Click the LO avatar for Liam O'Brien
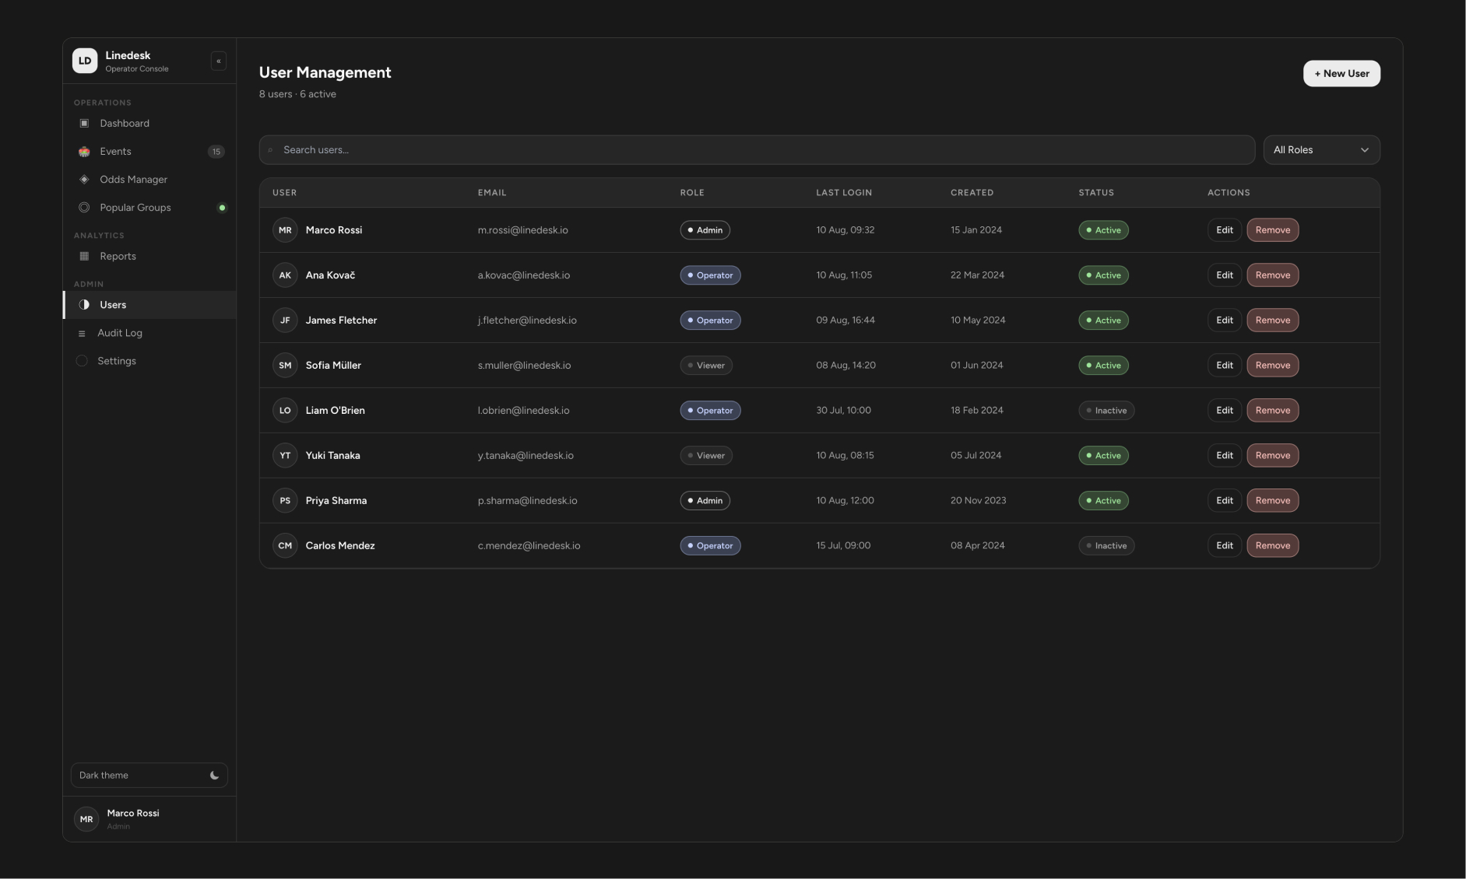This screenshot has height=879, width=1466. click(x=285, y=411)
